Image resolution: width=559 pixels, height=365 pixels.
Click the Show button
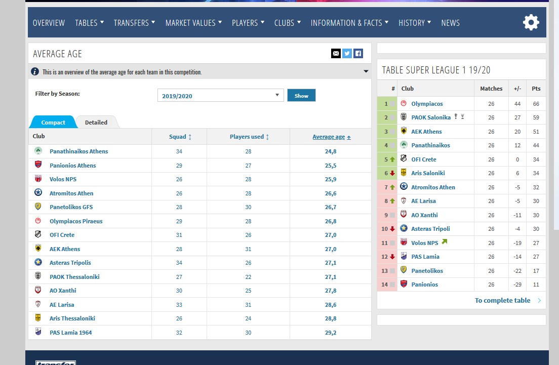301,96
